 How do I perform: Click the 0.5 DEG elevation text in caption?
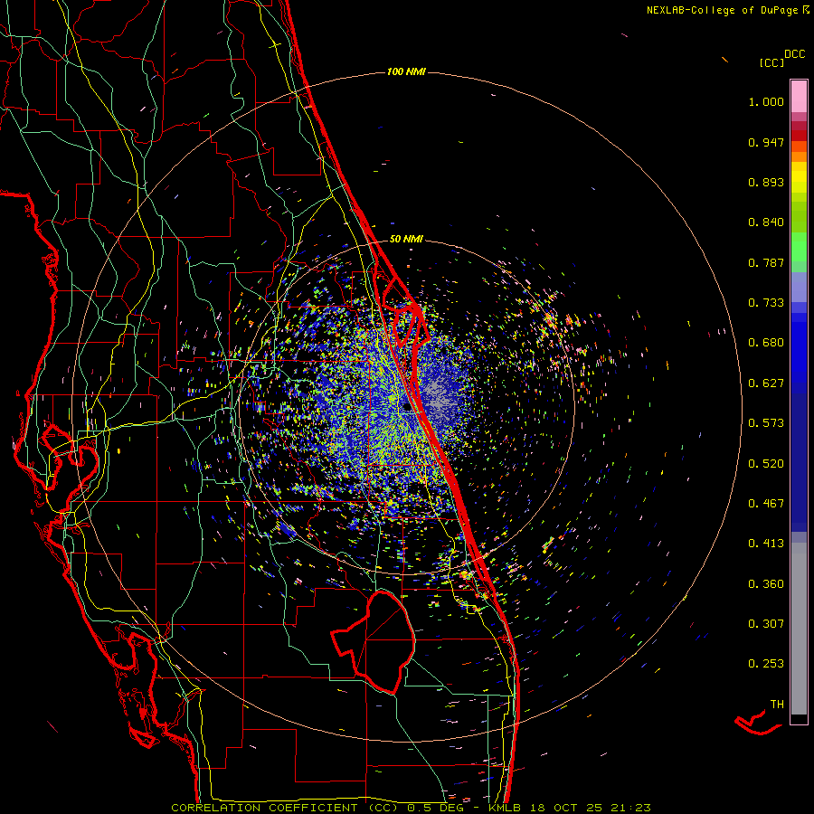click(436, 808)
